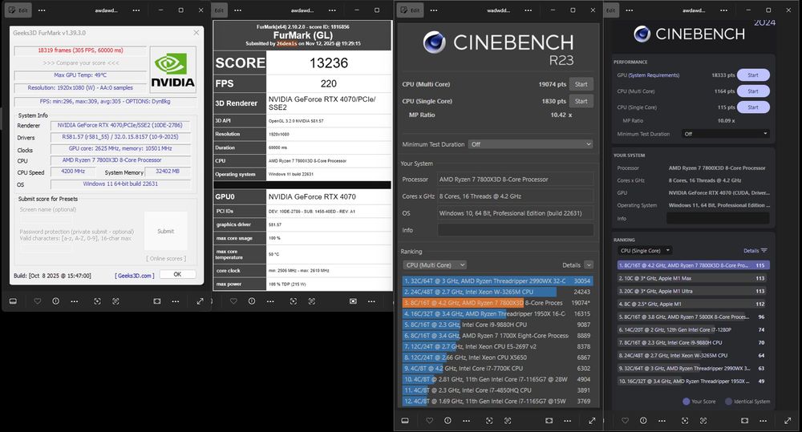
Task: Select AMD Ryzen Threadripper 2990WX row in R23 ranking
Action: point(497,281)
